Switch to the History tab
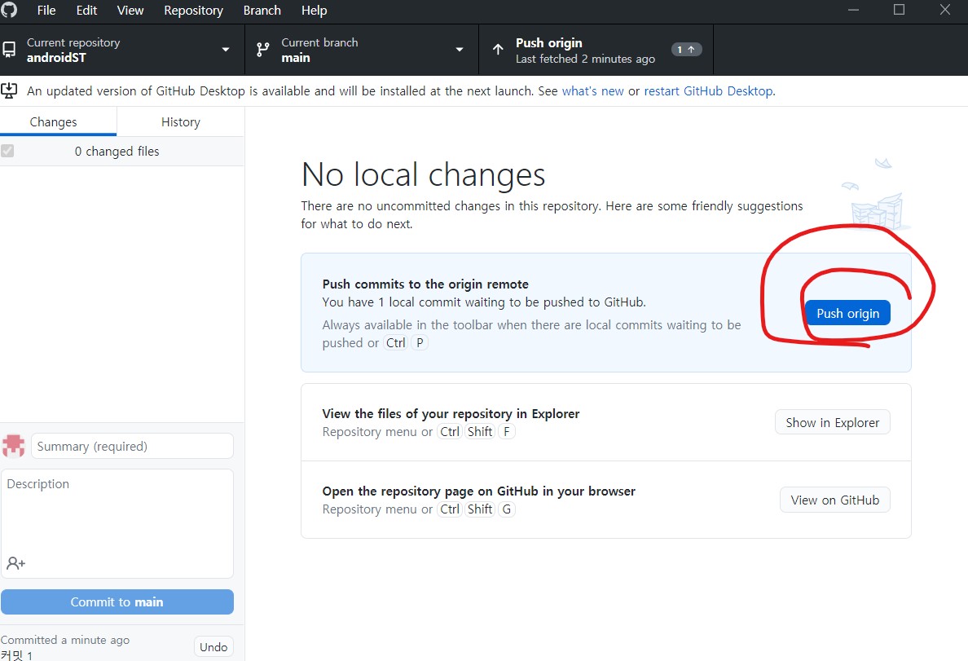This screenshot has height=661, width=968. (x=180, y=121)
